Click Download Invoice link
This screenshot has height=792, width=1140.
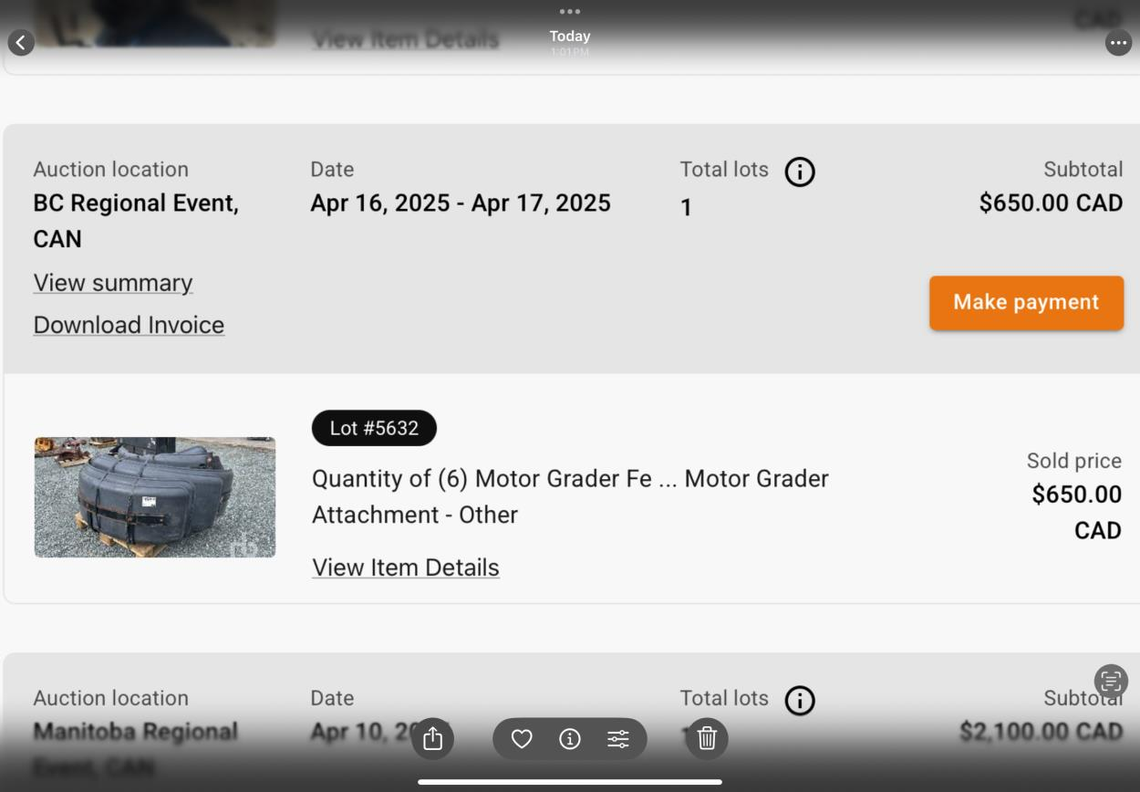[129, 325]
